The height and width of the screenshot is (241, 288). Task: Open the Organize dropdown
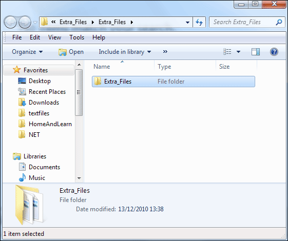(27, 52)
